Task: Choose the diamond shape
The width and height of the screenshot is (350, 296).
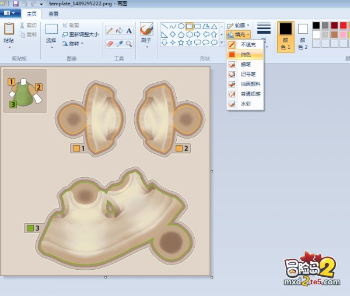Action: point(173,34)
